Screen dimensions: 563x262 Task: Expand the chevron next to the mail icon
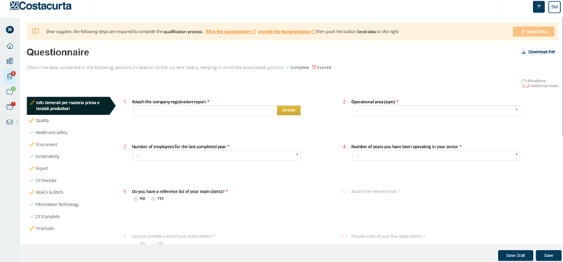point(18,122)
